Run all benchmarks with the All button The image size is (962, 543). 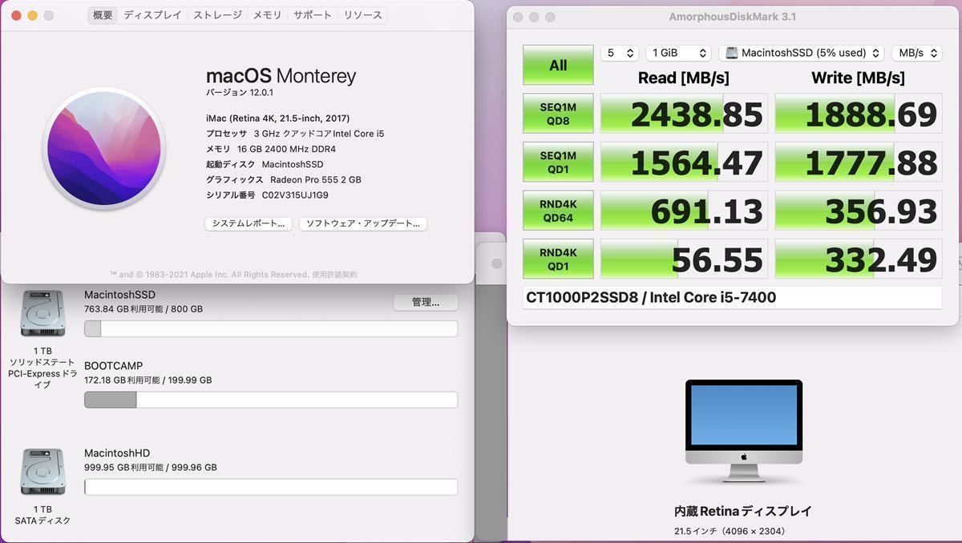(558, 65)
